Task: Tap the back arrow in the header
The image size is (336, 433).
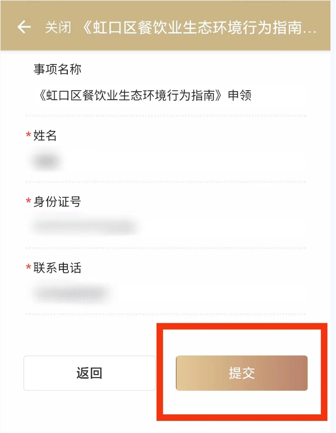Action: click(24, 27)
